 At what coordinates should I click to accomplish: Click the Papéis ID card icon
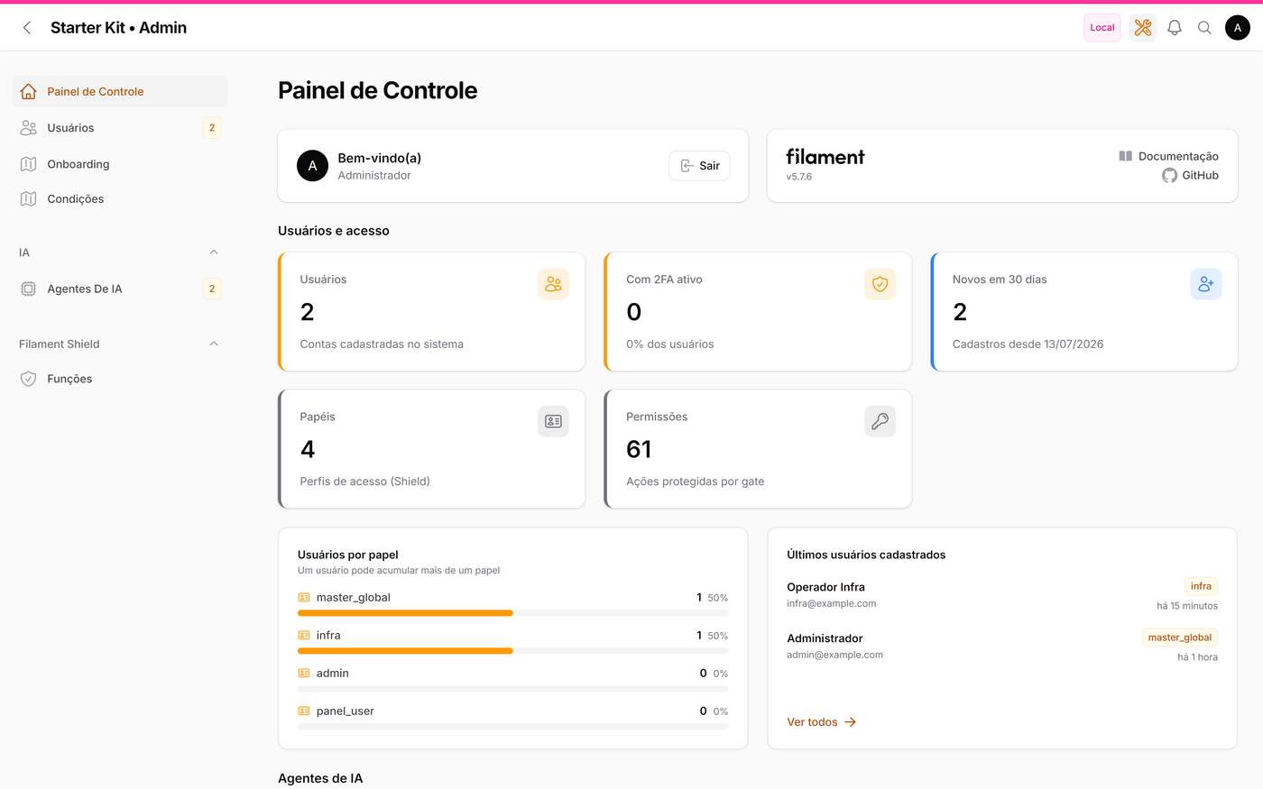pos(553,421)
